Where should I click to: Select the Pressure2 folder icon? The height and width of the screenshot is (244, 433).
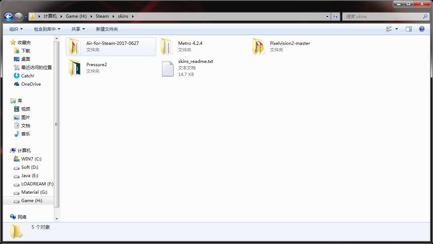[74, 68]
